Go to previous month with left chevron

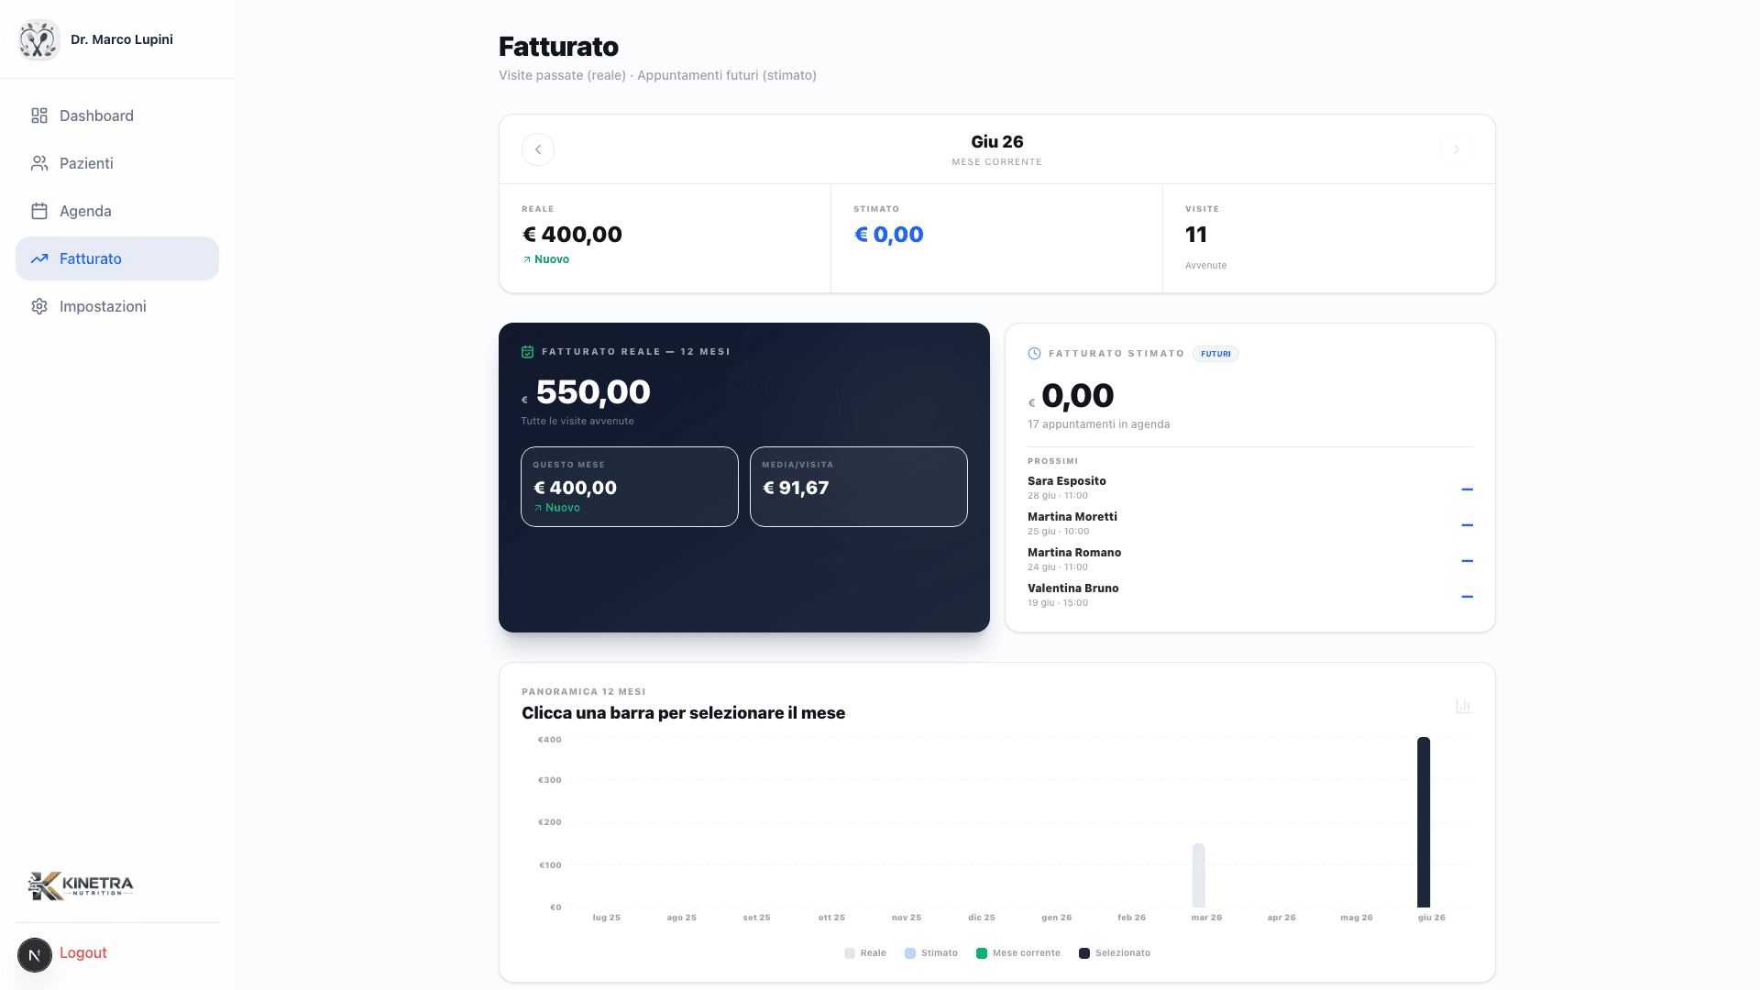(538, 149)
